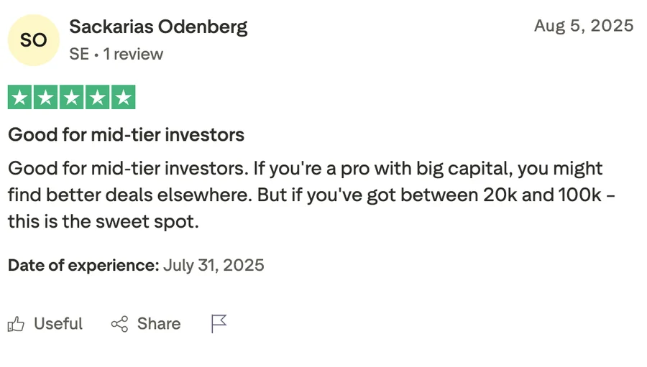Click the thumbs-up Useful icon
Viewport: 647px width, 367px height.
pos(16,324)
